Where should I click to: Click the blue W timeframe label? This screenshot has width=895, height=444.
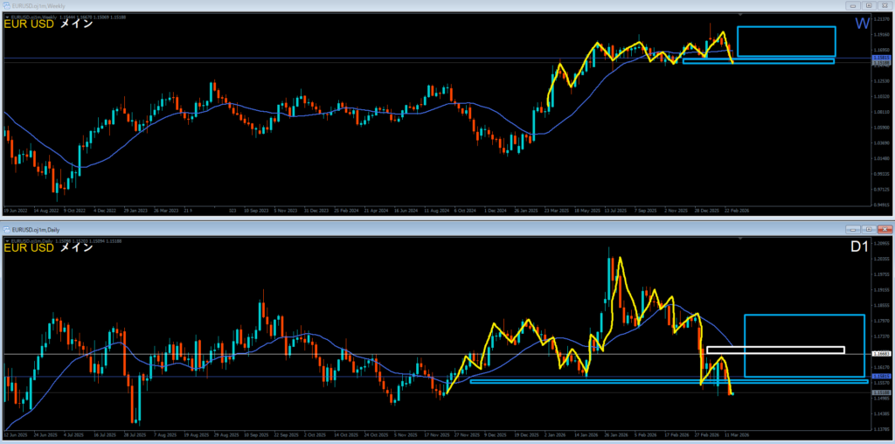tap(862, 24)
